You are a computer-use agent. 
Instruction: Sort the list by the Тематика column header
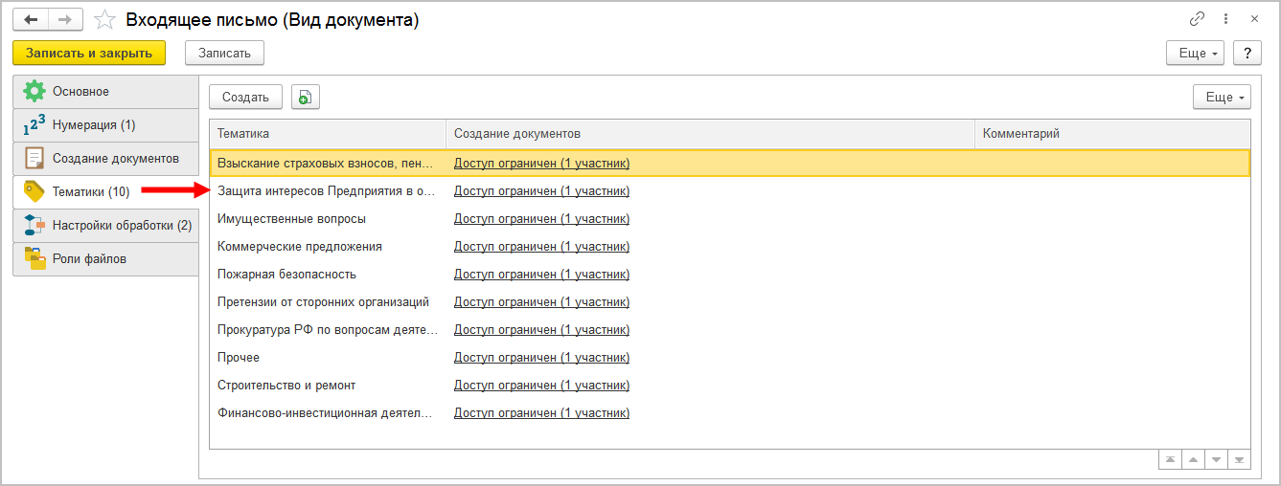click(326, 134)
